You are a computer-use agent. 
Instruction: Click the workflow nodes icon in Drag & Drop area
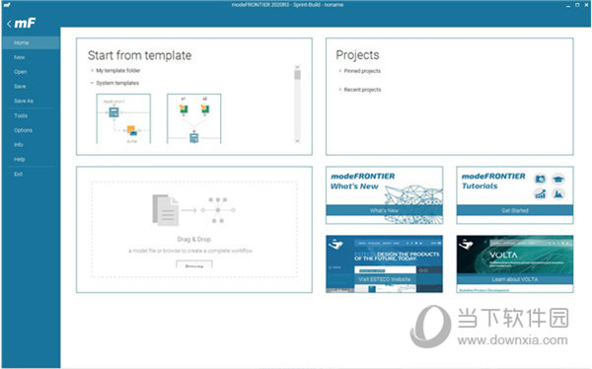(218, 210)
